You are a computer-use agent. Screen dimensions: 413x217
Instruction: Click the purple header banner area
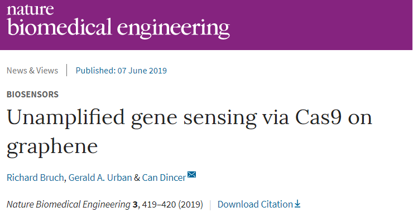[x=206, y=25]
